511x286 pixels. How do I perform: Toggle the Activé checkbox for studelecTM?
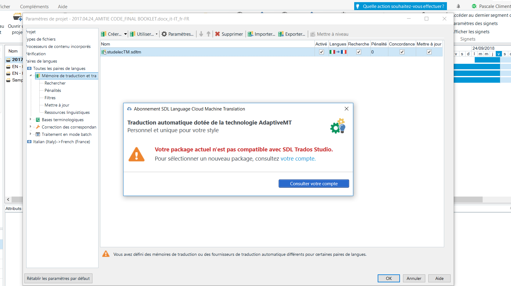coord(321,52)
